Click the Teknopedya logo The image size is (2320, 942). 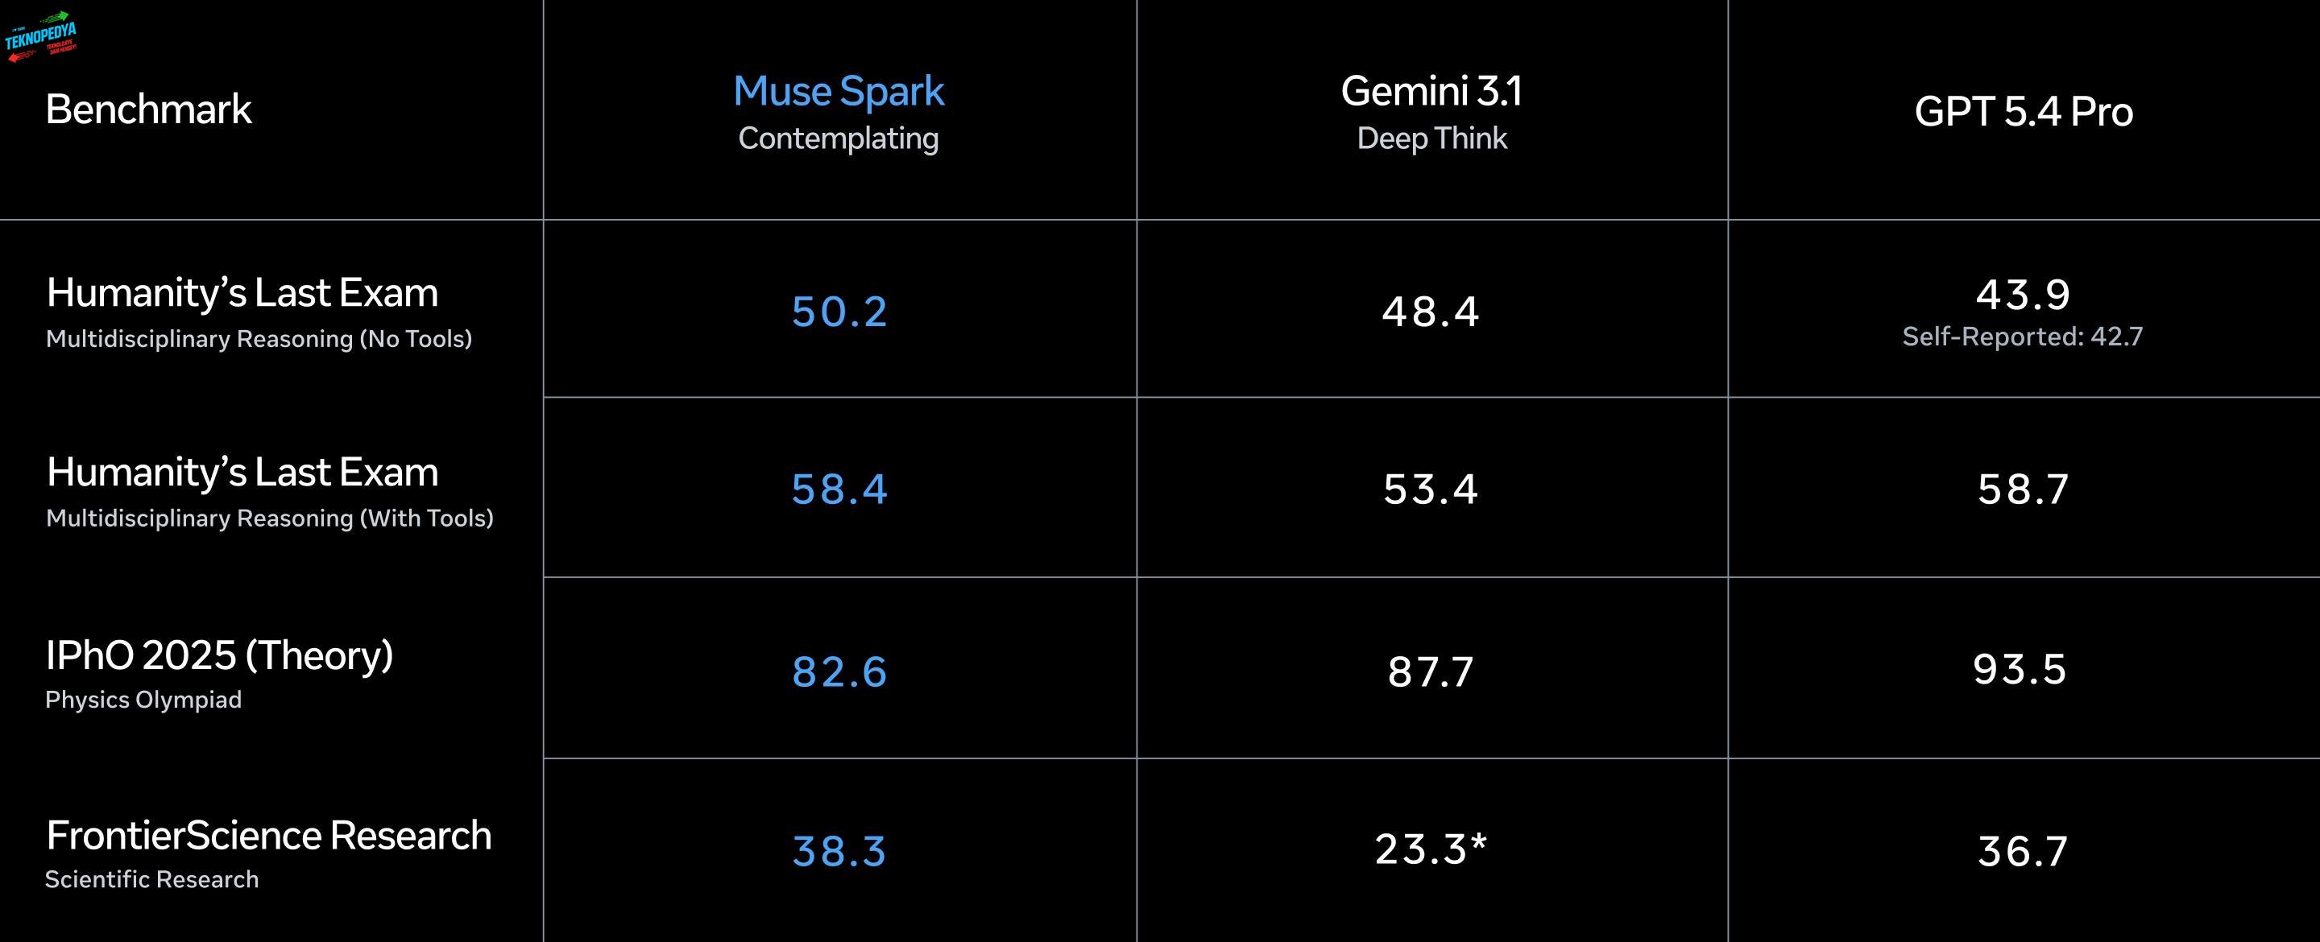click(41, 37)
